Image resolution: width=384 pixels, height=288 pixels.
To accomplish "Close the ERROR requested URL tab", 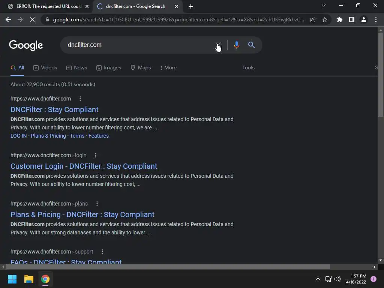I will 87,7.
